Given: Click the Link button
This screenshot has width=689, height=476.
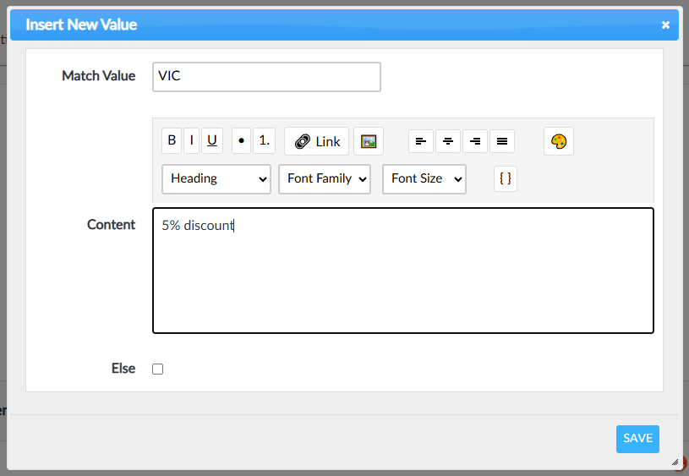Looking at the screenshot, I should tap(317, 141).
